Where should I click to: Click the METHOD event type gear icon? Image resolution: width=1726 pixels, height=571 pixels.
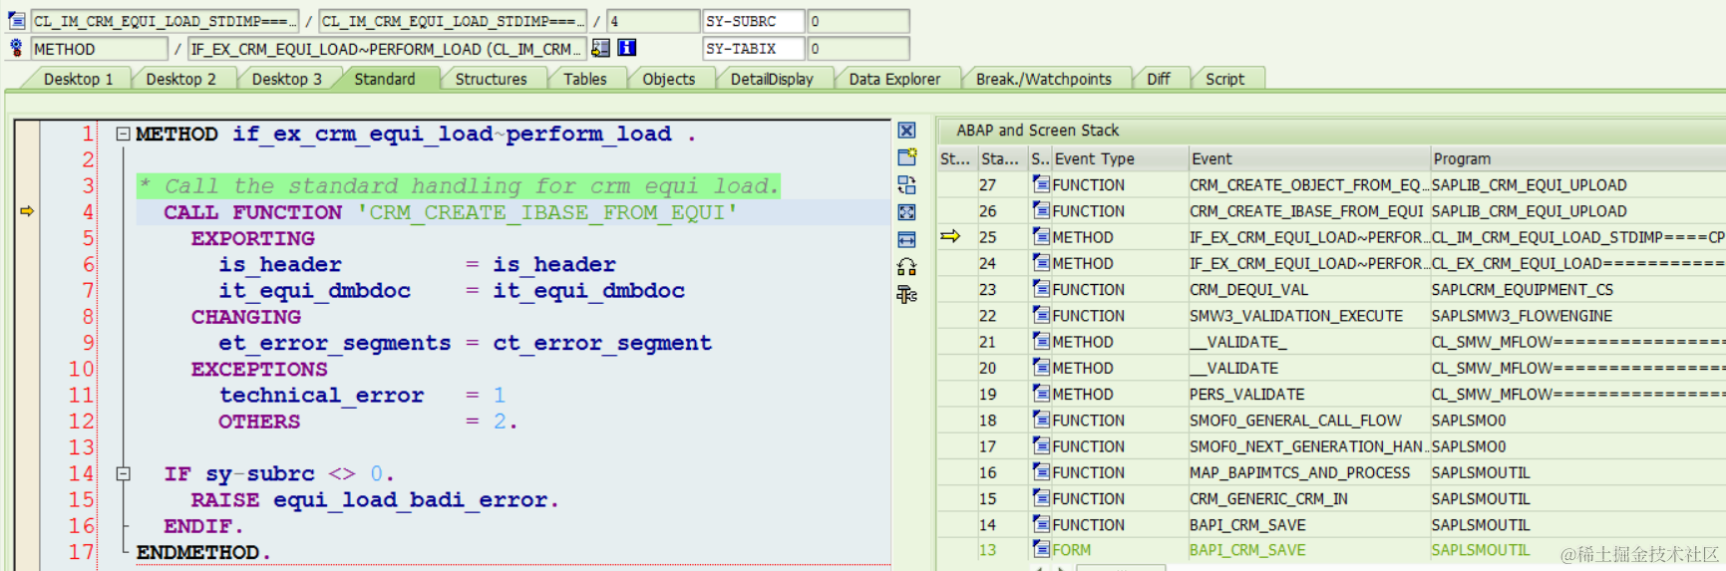(x=17, y=48)
